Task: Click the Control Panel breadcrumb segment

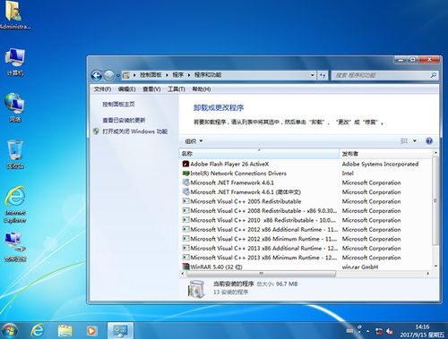Action: pos(151,75)
